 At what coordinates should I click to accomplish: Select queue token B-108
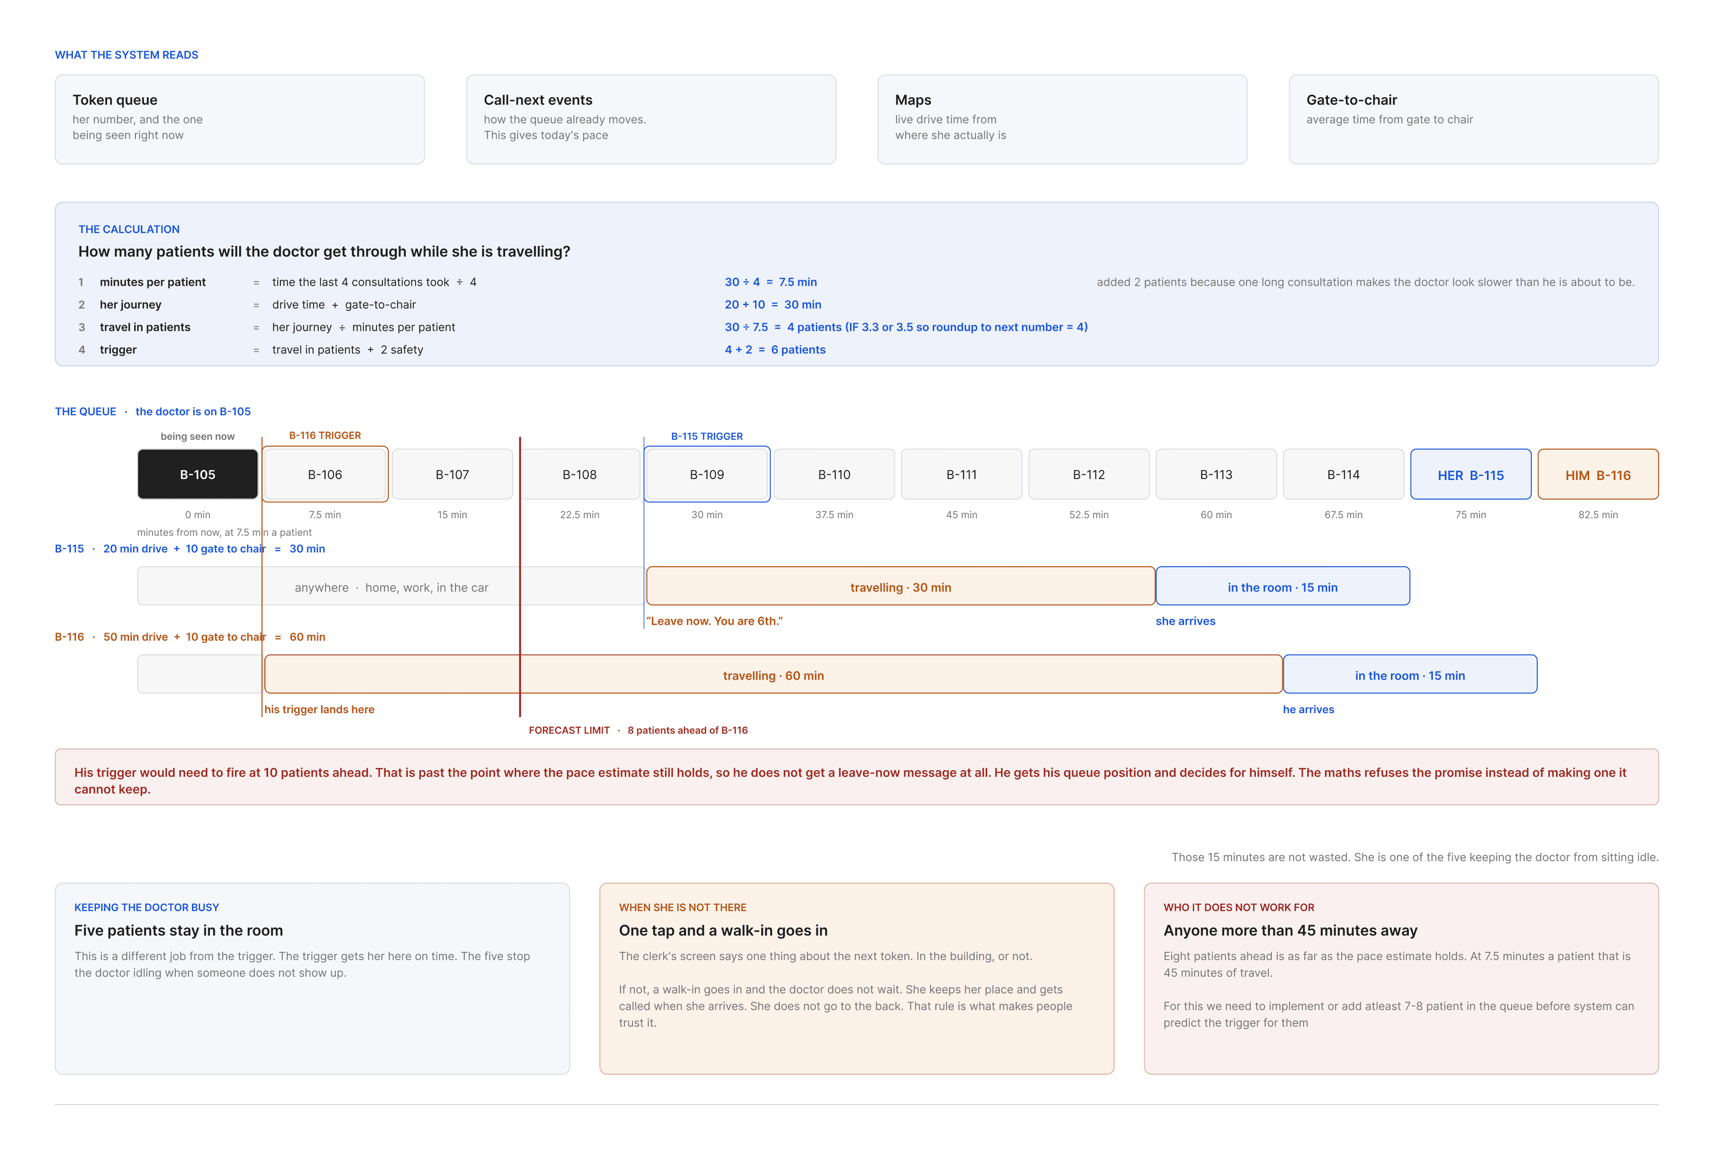pyautogui.click(x=579, y=475)
